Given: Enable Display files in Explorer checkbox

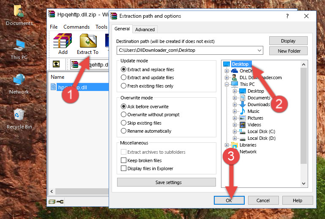Looking at the screenshot, I should click(123, 168).
